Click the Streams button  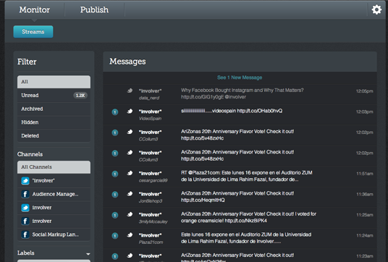33,32
